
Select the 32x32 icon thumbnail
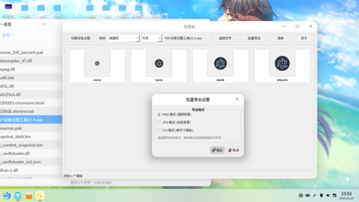pos(159,66)
